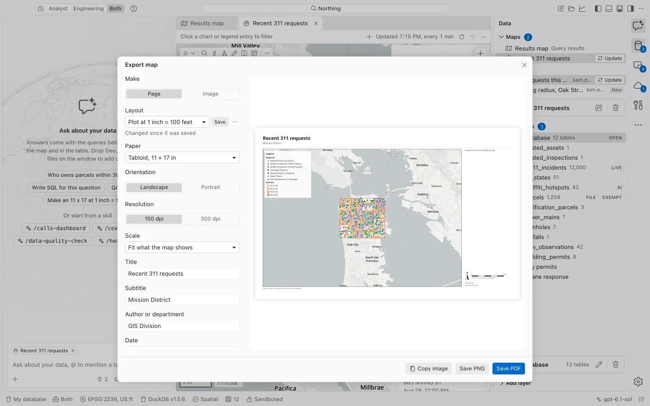Screen dimensions: 650x406
Task: Set resolution to 150 dpi
Action: [x=154, y=219]
